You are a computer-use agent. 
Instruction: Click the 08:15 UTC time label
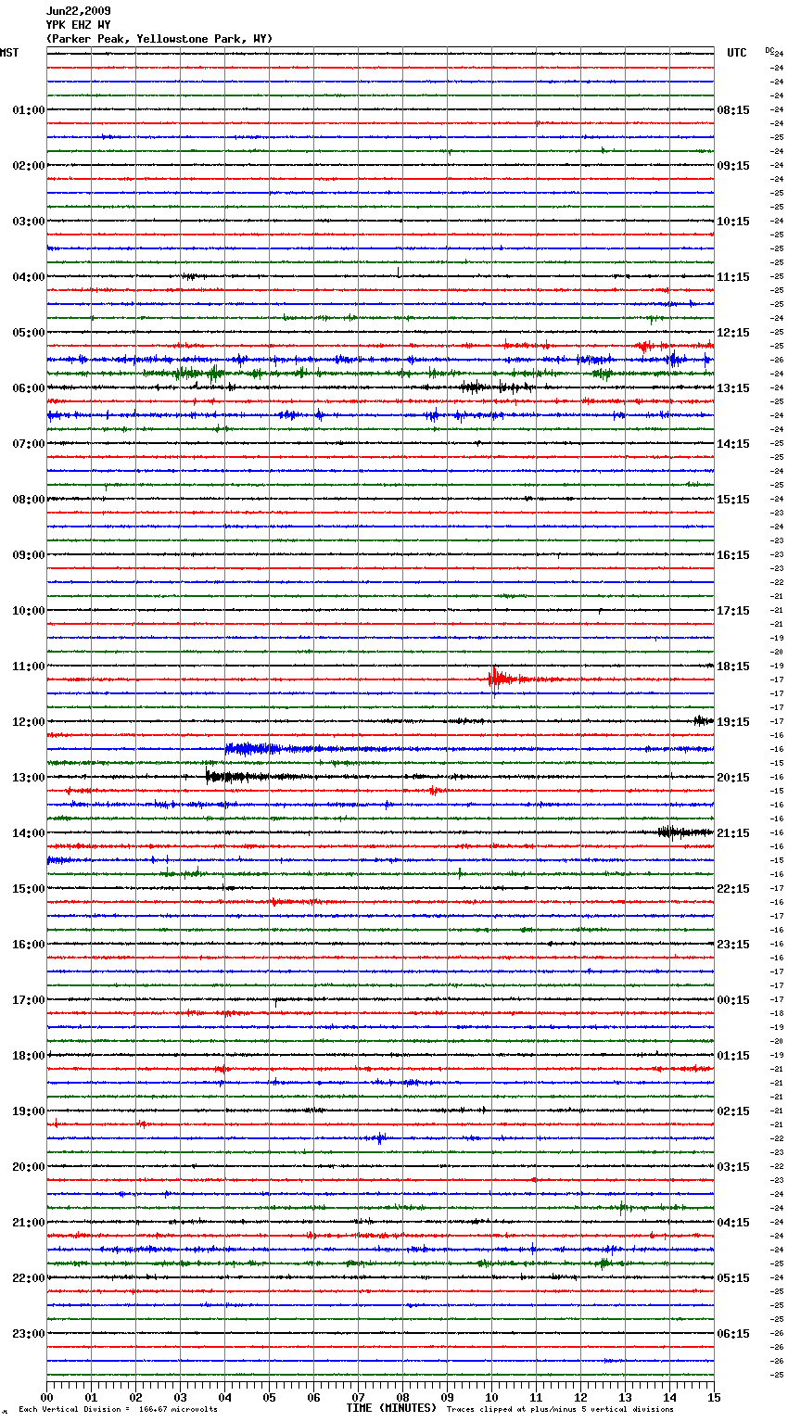[x=733, y=110]
